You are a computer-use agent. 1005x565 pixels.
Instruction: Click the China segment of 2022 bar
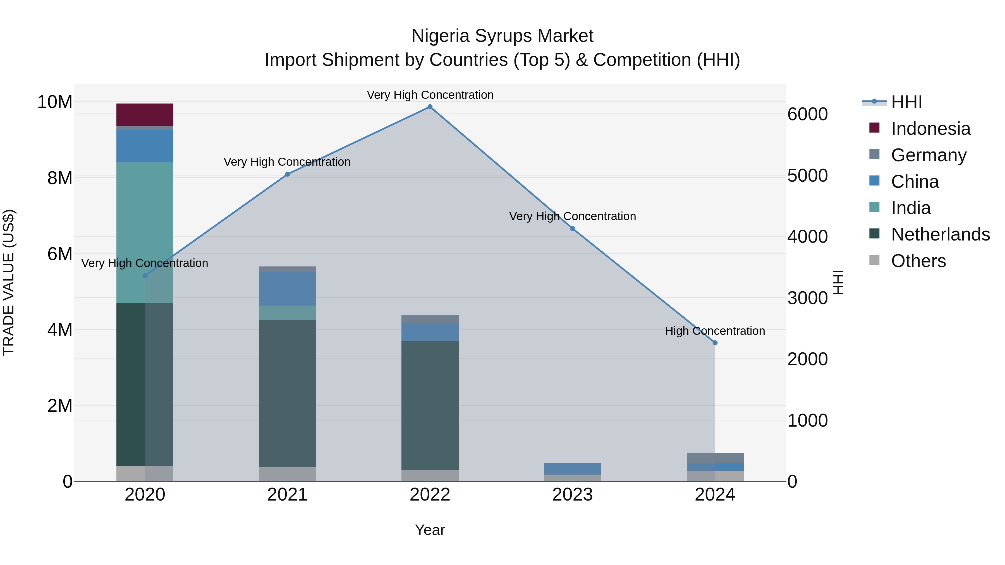(x=430, y=332)
